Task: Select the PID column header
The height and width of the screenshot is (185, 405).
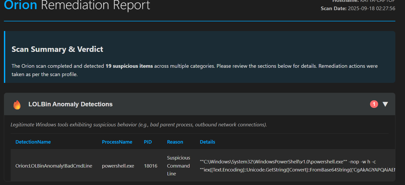Action: pyautogui.click(x=148, y=142)
